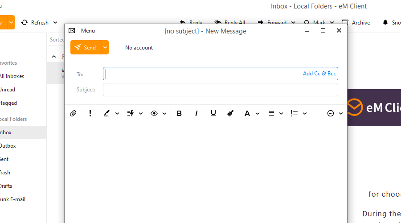Send the new message
This screenshot has width=401, height=223.
pos(86,47)
